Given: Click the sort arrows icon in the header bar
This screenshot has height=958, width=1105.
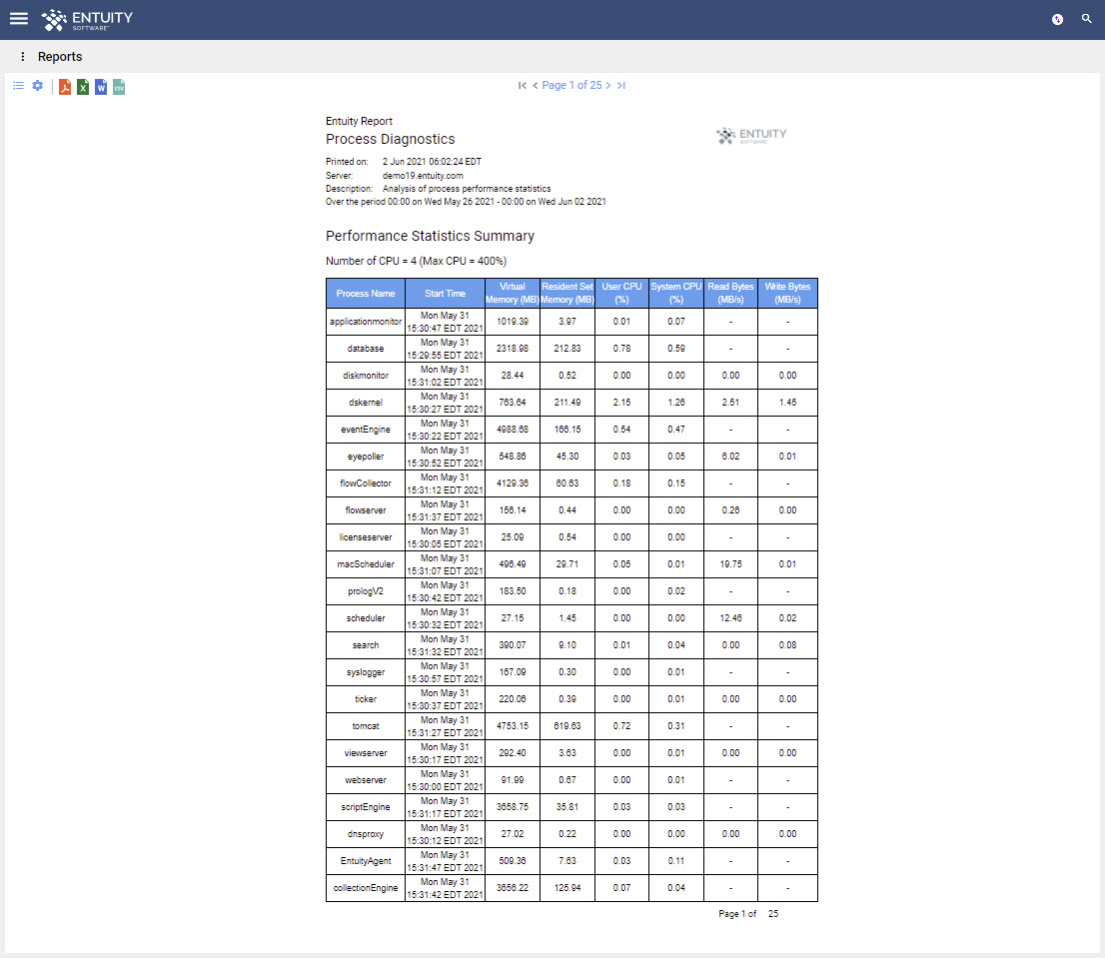Looking at the screenshot, I should (1057, 19).
